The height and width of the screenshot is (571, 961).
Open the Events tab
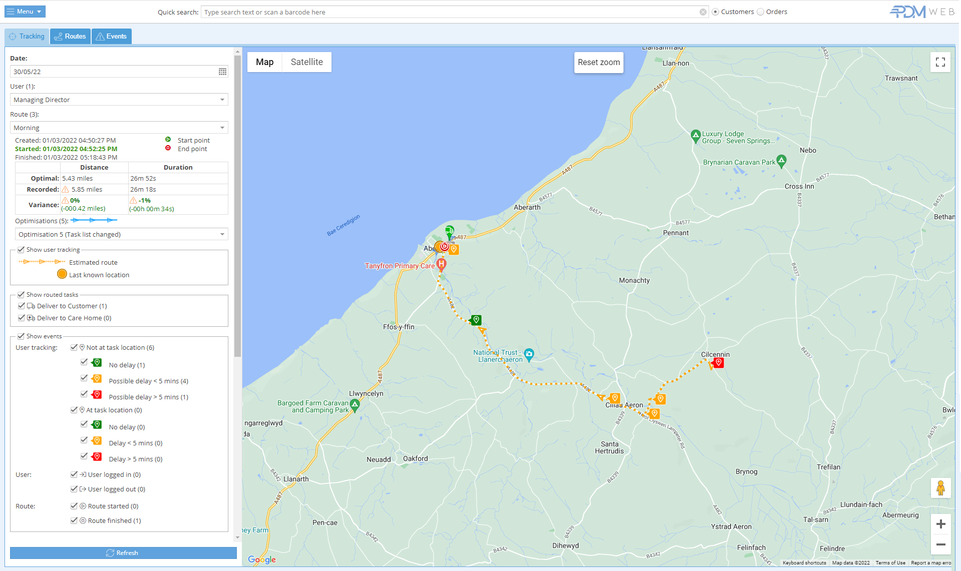[x=111, y=36]
